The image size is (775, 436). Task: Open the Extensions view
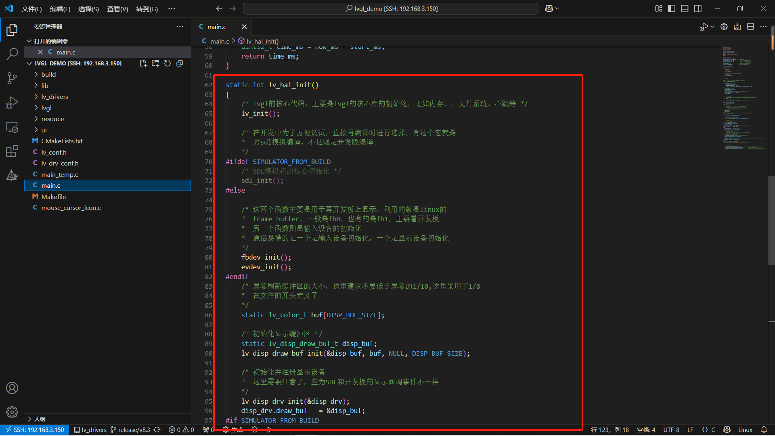[12, 151]
